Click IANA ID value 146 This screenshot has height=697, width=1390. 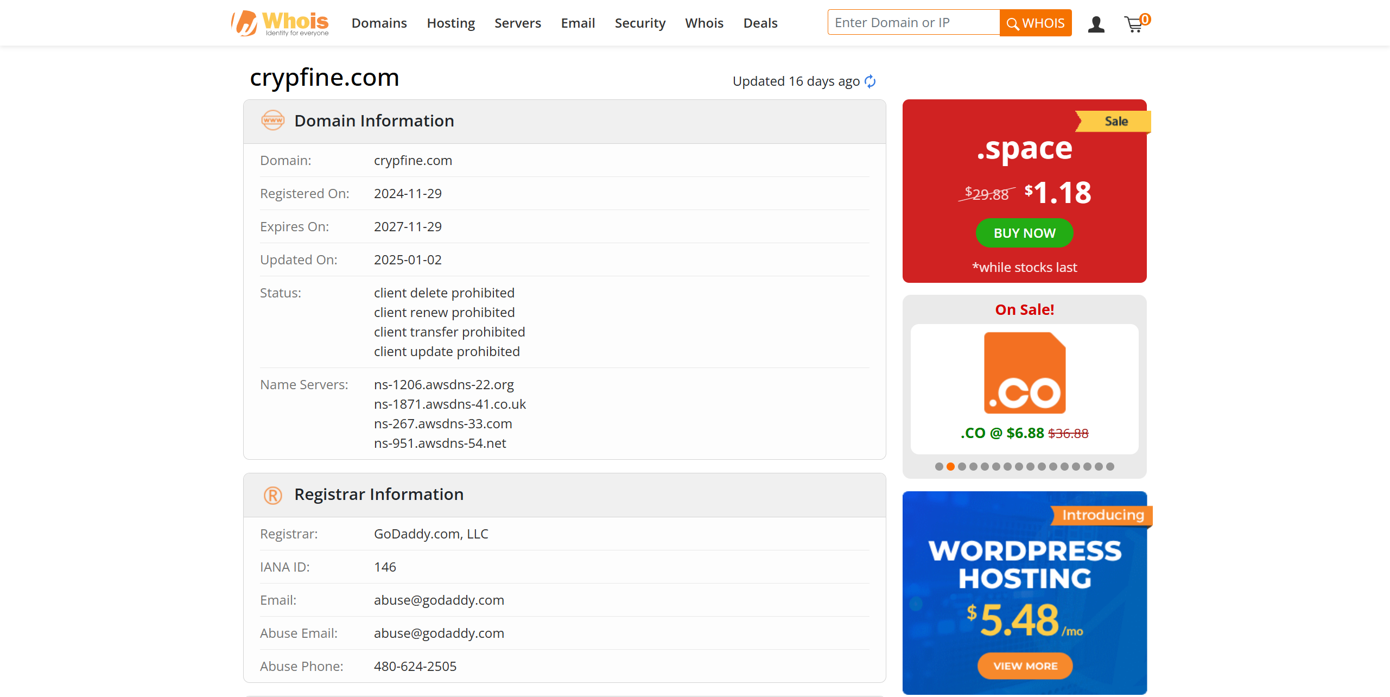tap(385, 567)
